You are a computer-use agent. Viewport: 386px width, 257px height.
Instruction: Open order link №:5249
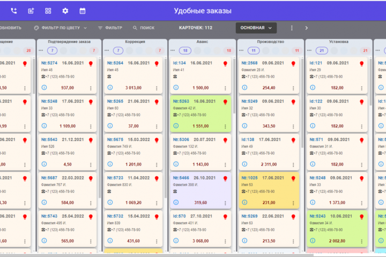(249, 101)
